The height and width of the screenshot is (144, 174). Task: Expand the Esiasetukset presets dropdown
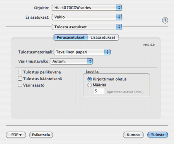[87, 17]
